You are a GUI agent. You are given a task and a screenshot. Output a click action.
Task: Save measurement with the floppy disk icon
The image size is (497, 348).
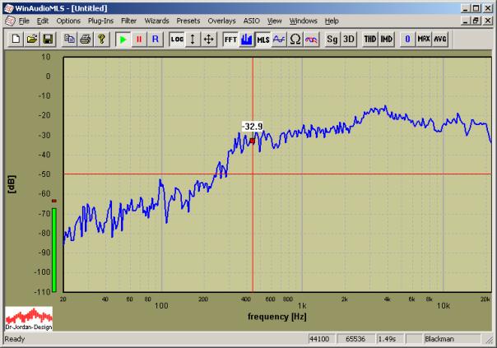pos(48,39)
